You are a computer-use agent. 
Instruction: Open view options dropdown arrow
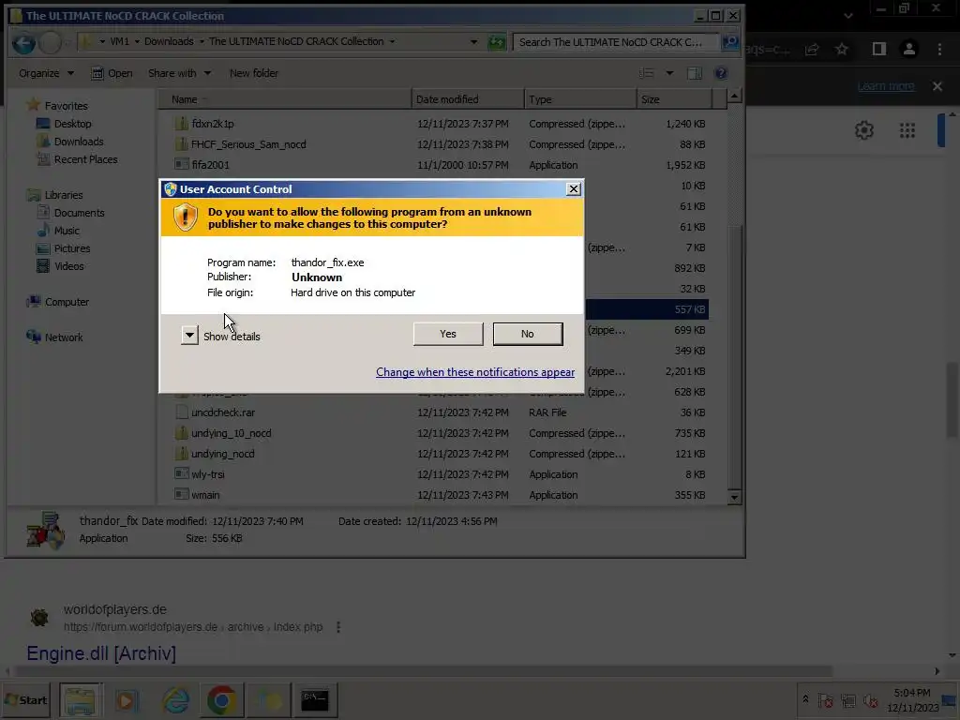click(x=669, y=73)
